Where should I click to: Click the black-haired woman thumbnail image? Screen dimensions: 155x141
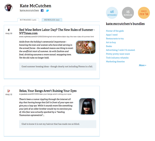click(87, 106)
